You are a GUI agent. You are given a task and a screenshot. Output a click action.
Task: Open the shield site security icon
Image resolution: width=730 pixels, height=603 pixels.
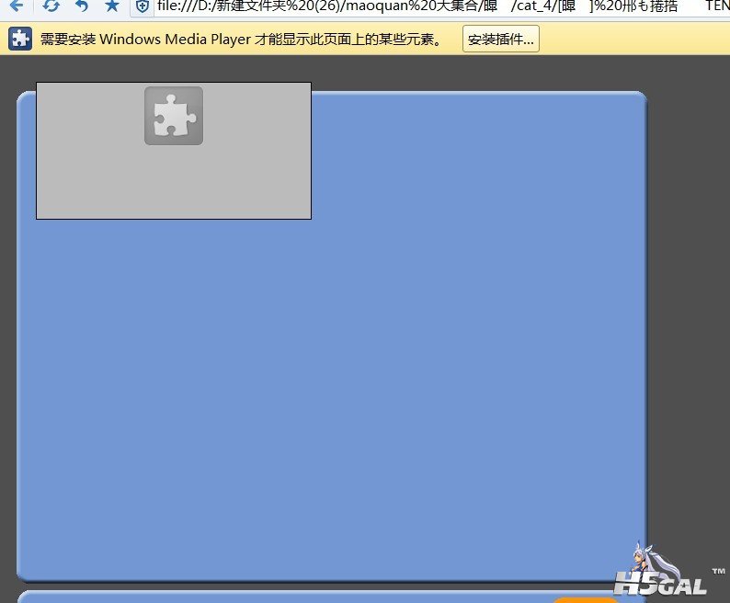(x=143, y=6)
